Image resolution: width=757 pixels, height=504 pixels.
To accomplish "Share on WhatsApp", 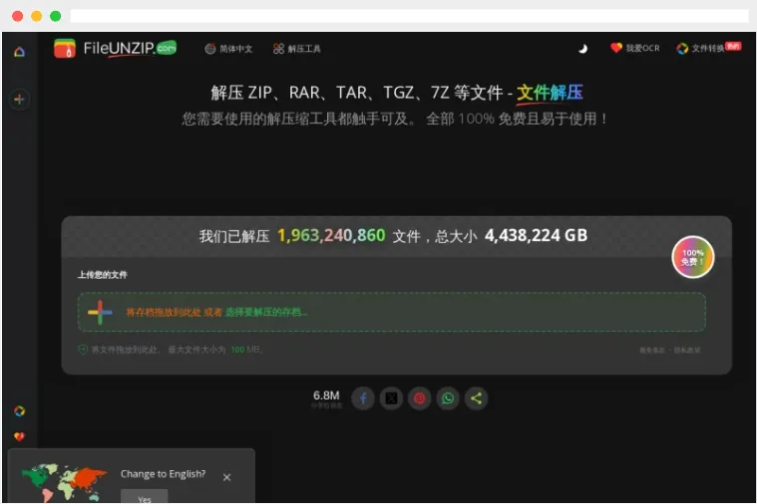I will (x=448, y=398).
